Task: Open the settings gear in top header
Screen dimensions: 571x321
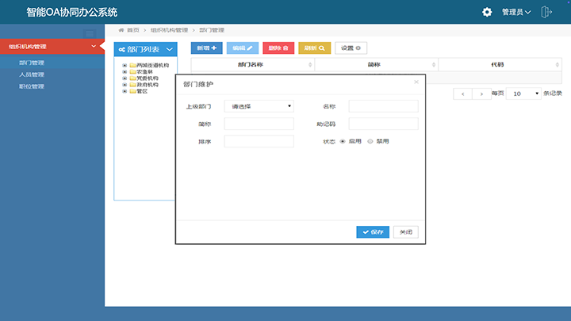Action: pyautogui.click(x=487, y=12)
